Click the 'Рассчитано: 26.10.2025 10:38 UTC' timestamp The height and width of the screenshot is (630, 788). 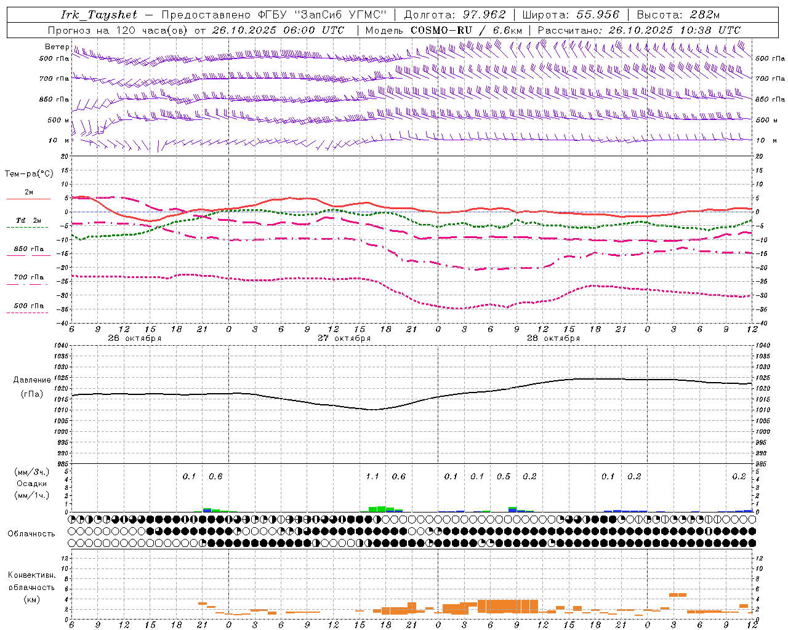(x=639, y=30)
